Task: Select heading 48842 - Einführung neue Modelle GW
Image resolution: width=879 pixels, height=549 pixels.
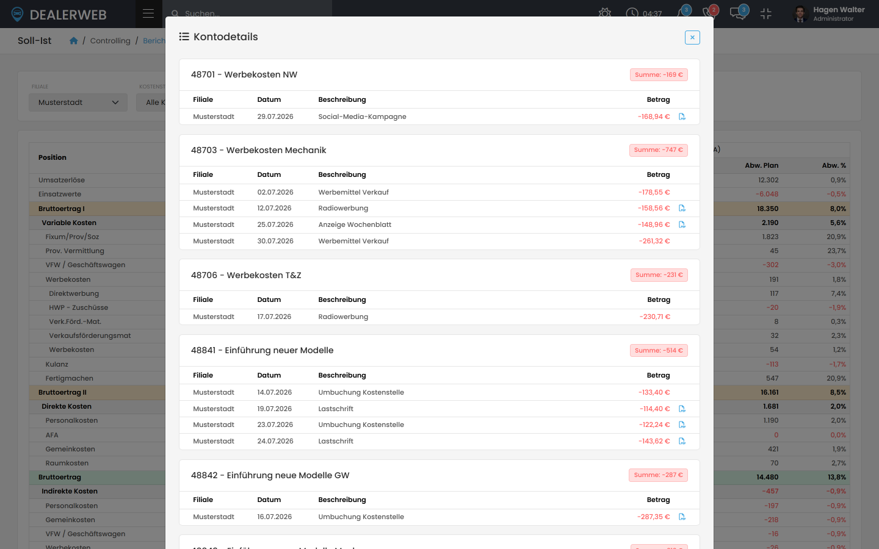Action: coord(270,475)
